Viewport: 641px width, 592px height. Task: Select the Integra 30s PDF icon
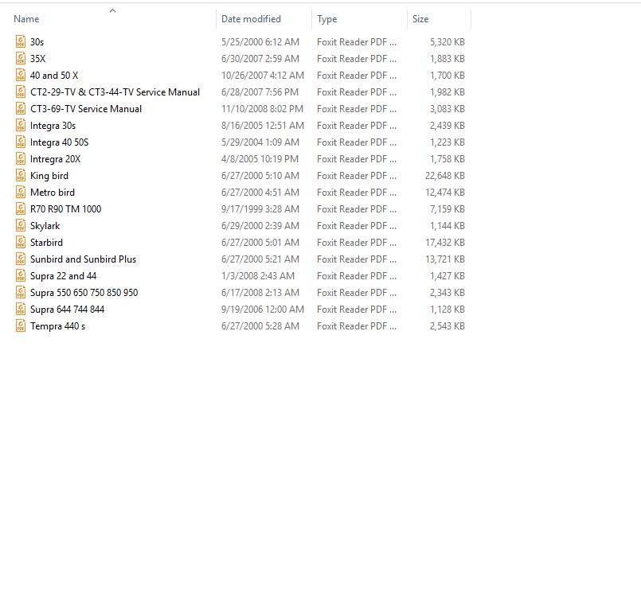click(21, 126)
